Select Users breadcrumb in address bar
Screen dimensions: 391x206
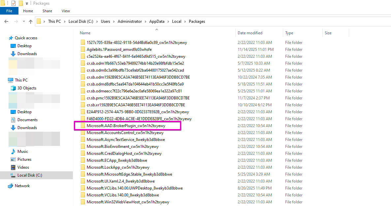[105, 21]
